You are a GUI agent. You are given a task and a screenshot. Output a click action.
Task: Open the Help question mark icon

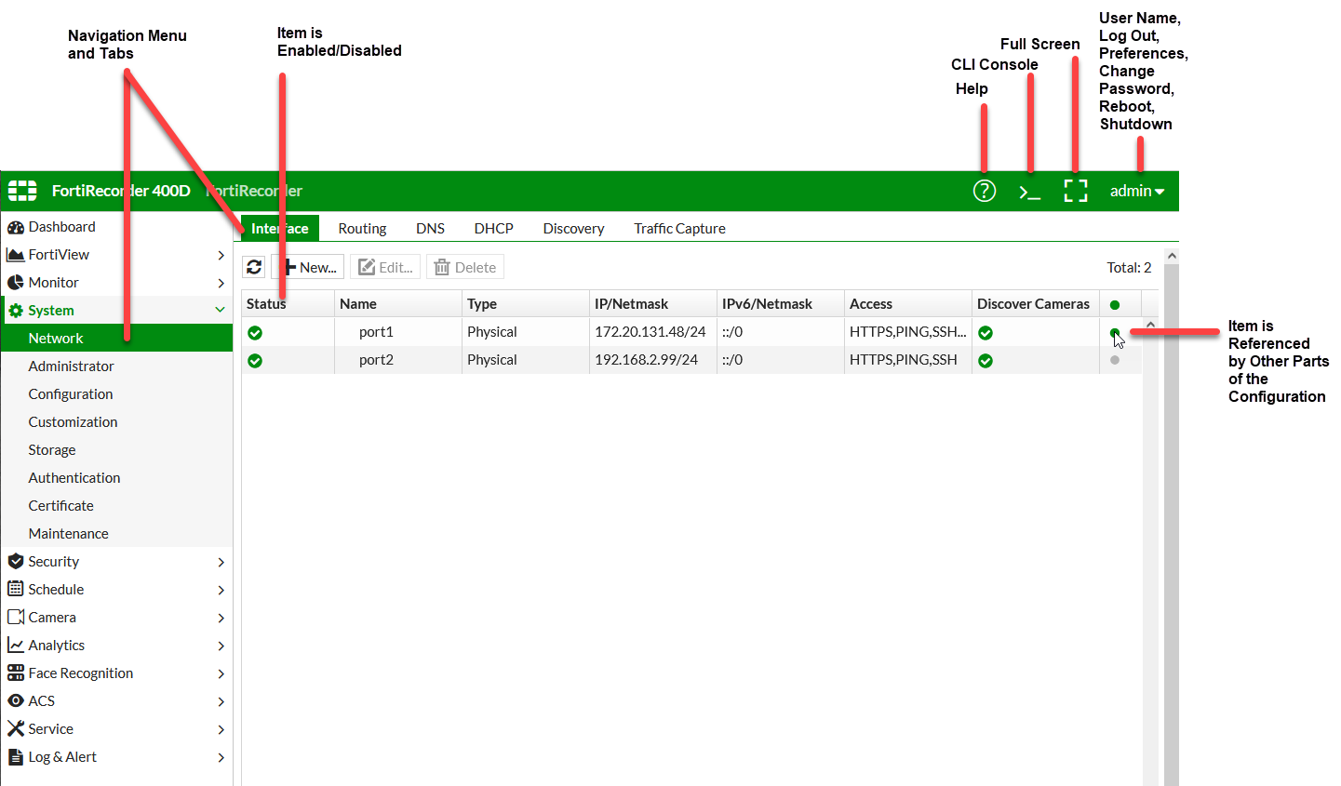(x=984, y=191)
